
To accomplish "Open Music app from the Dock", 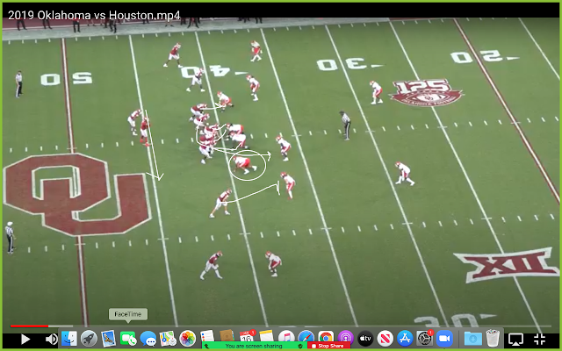I will coord(286,337).
